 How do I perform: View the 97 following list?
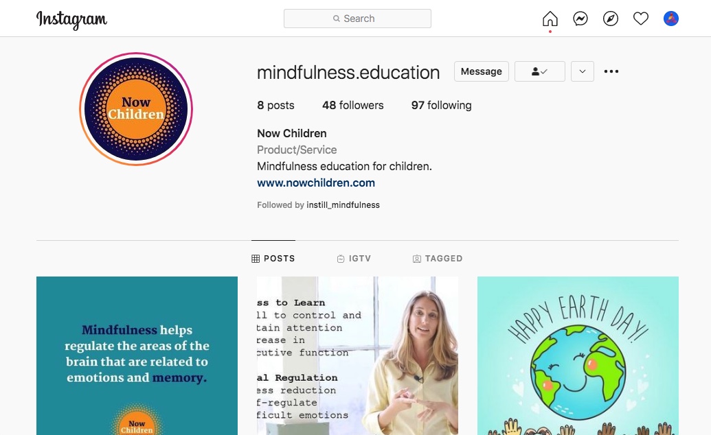click(x=441, y=105)
